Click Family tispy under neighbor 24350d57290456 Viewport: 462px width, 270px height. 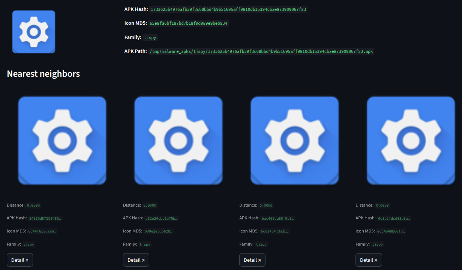pos(28,244)
